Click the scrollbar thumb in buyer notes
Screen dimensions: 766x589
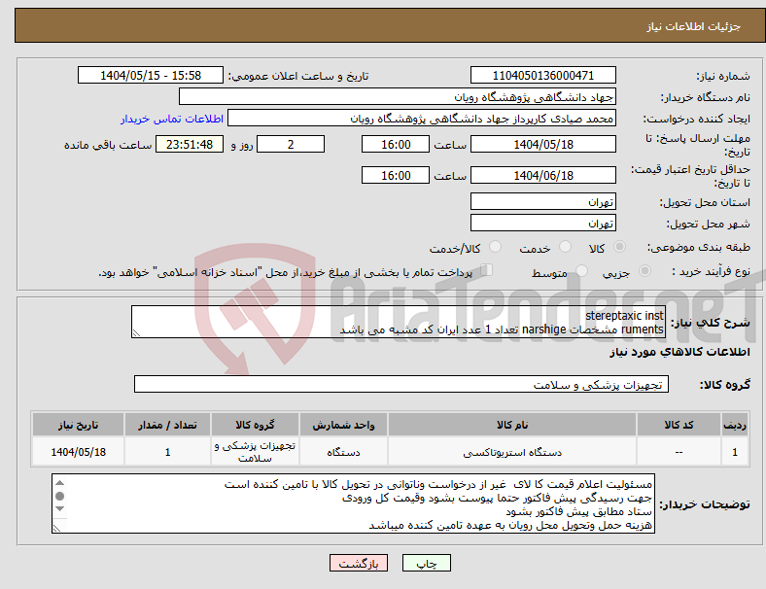click(x=59, y=497)
